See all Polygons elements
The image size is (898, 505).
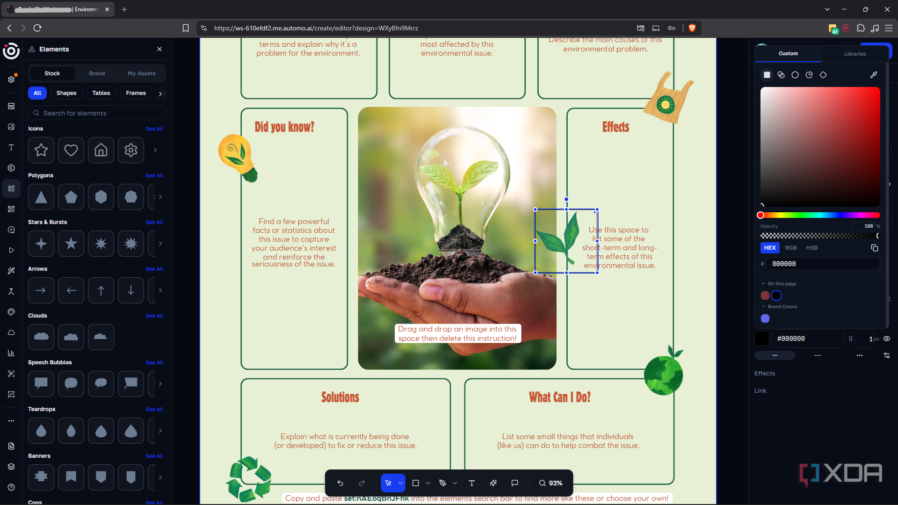tap(154, 175)
